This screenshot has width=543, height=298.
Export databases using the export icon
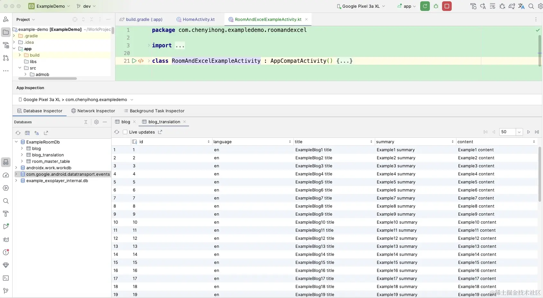46,133
